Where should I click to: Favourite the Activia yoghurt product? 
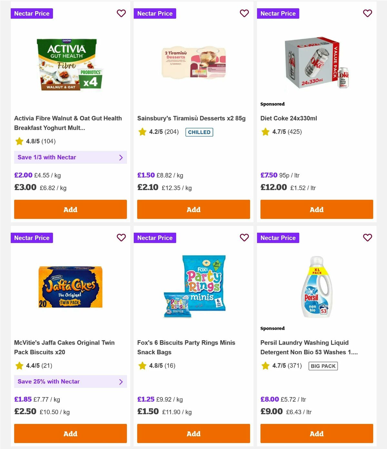tap(121, 14)
